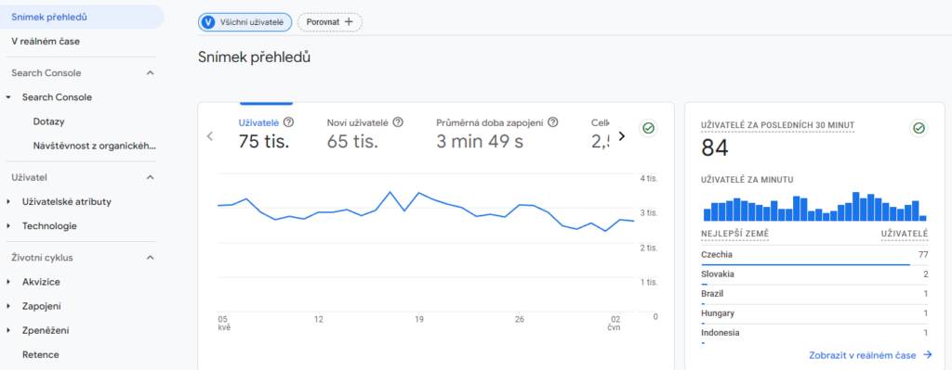Open the Dotazy report
952x370 pixels.
click(49, 121)
